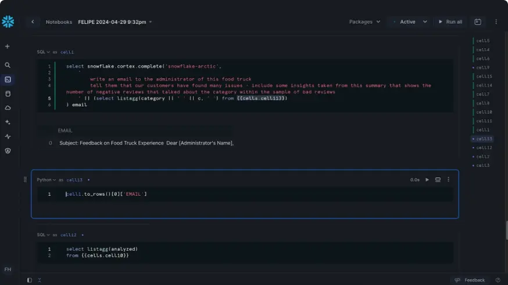Viewport: 508px width, 285px height.
Task: Click the Feedback button
Action: (x=470, y=280)
